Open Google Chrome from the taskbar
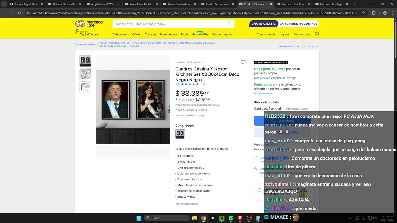 203,218
